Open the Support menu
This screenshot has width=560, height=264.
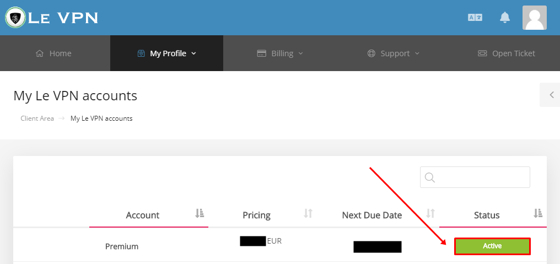(393, 53)
